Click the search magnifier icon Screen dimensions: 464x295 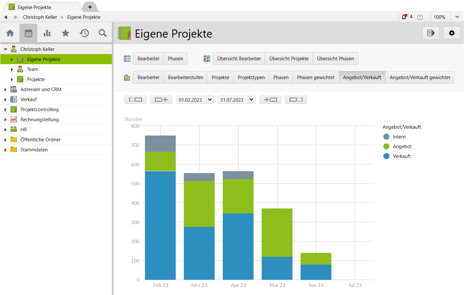pos(103,33)
